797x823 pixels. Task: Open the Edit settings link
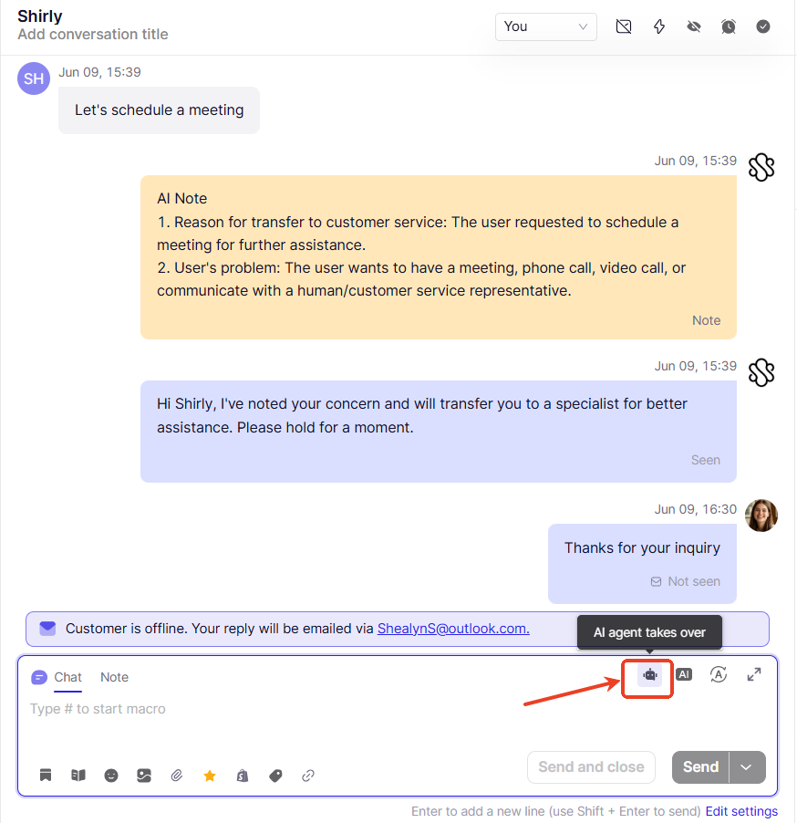(741, 811)
